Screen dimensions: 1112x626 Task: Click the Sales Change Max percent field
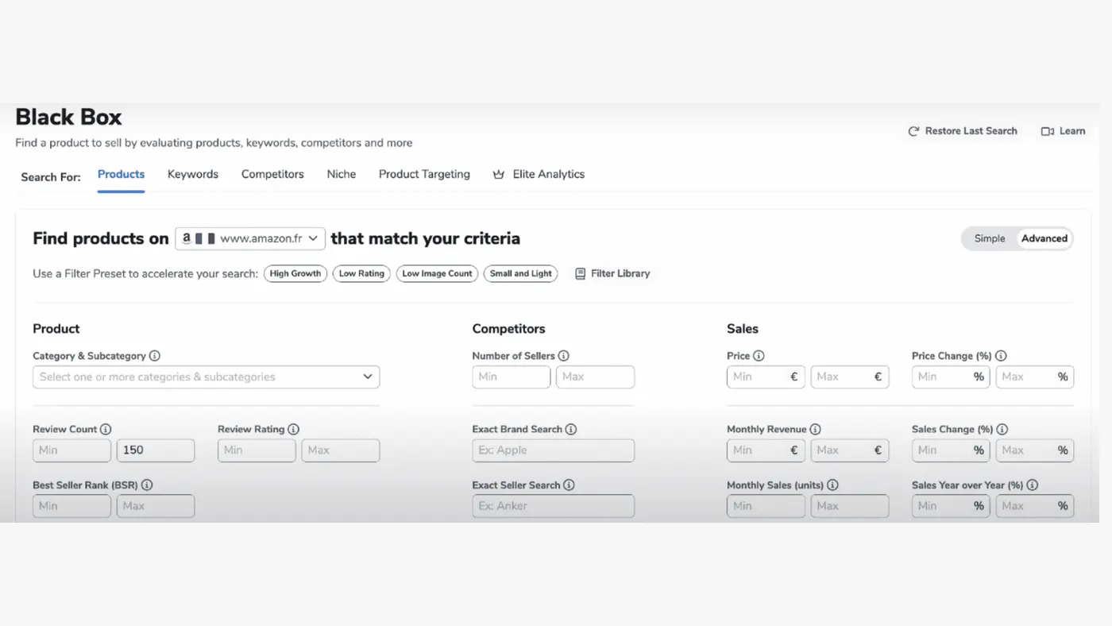pyautogui.click(x=1035, y=450)
